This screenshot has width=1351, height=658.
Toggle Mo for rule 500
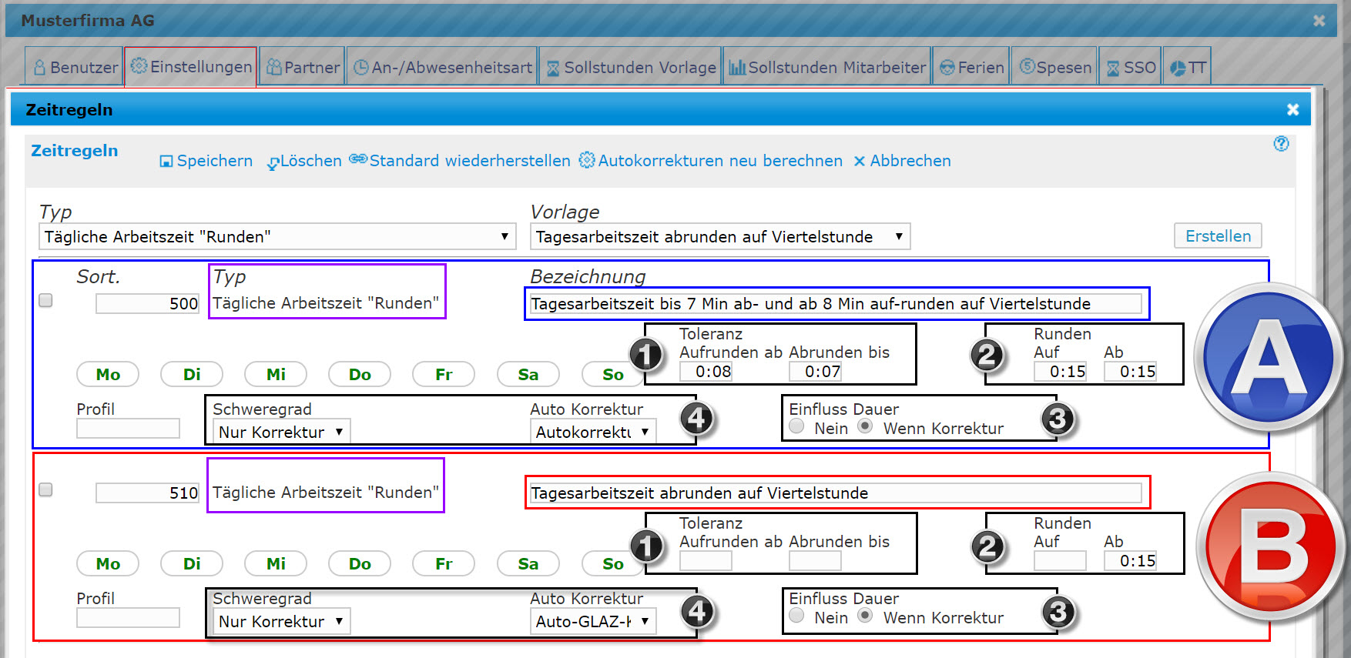click(108, 374)
